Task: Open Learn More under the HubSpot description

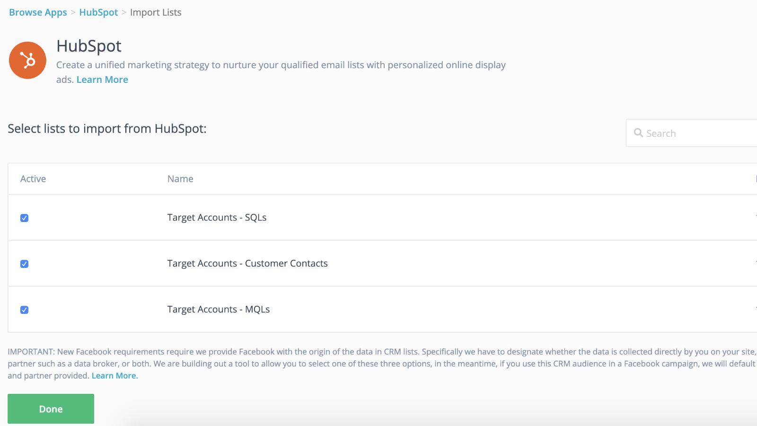Action: click(102, 79)
